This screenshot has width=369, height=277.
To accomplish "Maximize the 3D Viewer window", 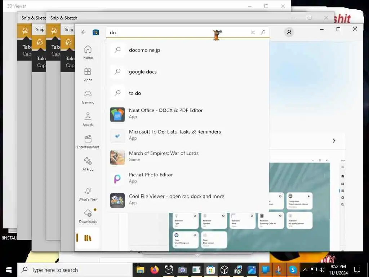I will pyautogui.click(x=266, y=6).
